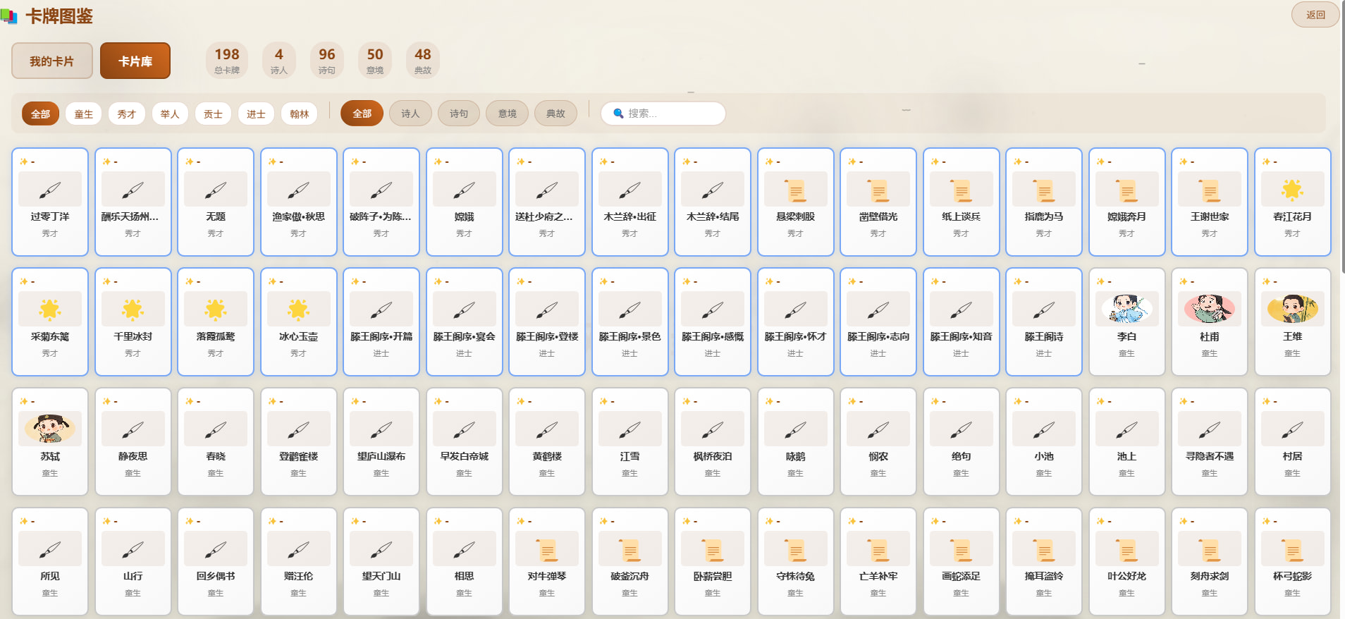Click the scroll icon on 画蛇添足 card
This screenshot has width=1345, height=619.
(961, 549)
